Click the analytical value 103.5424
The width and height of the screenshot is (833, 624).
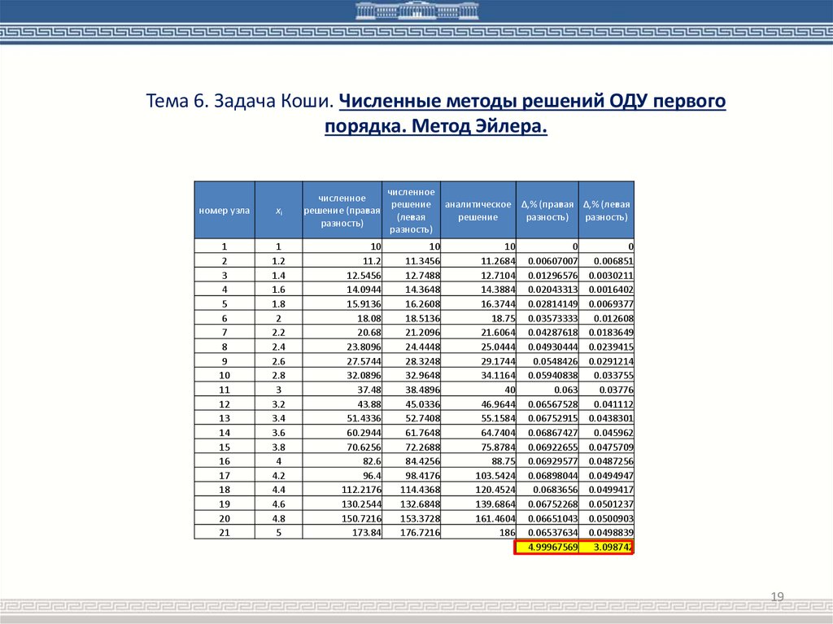click(478, 476)
